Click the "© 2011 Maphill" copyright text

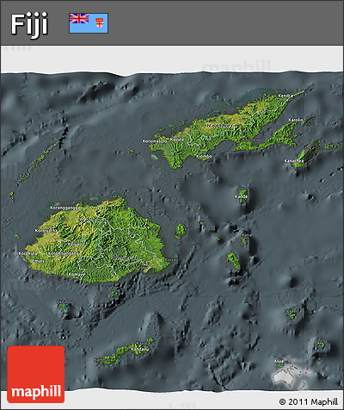[x=309, y=401]
